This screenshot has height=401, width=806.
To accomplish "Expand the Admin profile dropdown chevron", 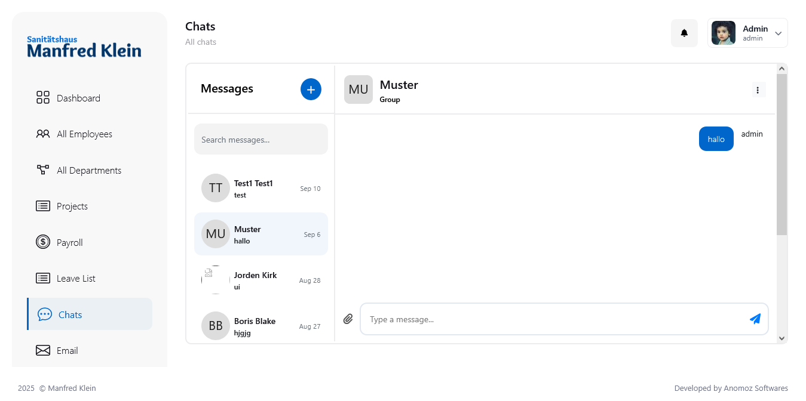I will [778, 33].
